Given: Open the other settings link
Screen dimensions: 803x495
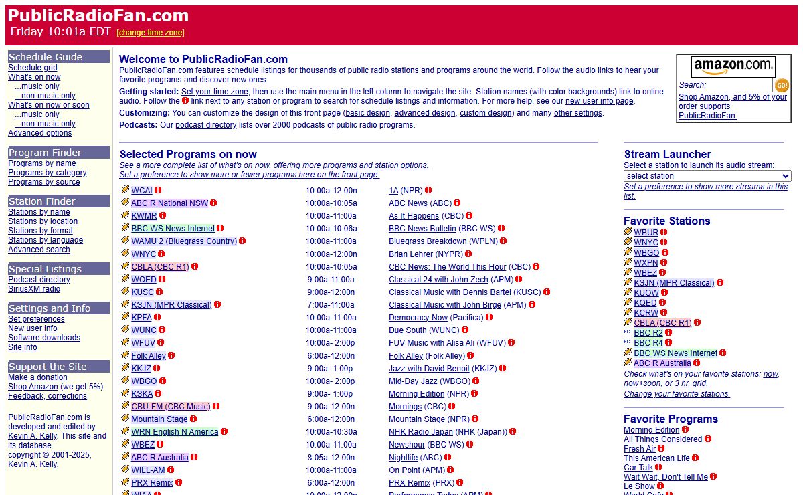Looking at the screenshot, I should (x=578, y=113).
